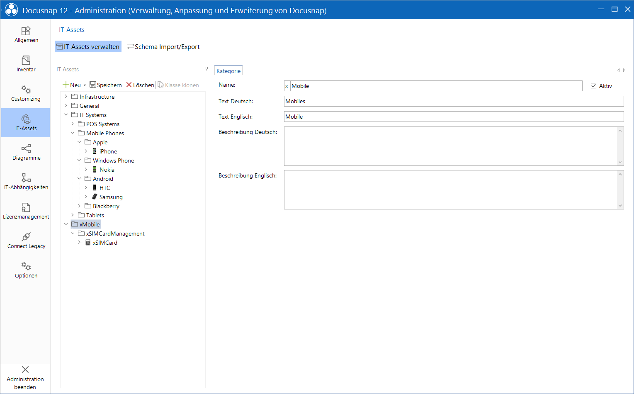Screen dimensions: 634x394
Task: Click the Klasse klonen button
Action: coord(178,85)
